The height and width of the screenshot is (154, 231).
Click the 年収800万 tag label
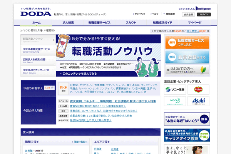click(x=63, y=121)
